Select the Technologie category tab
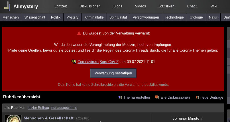 [174, 17]
